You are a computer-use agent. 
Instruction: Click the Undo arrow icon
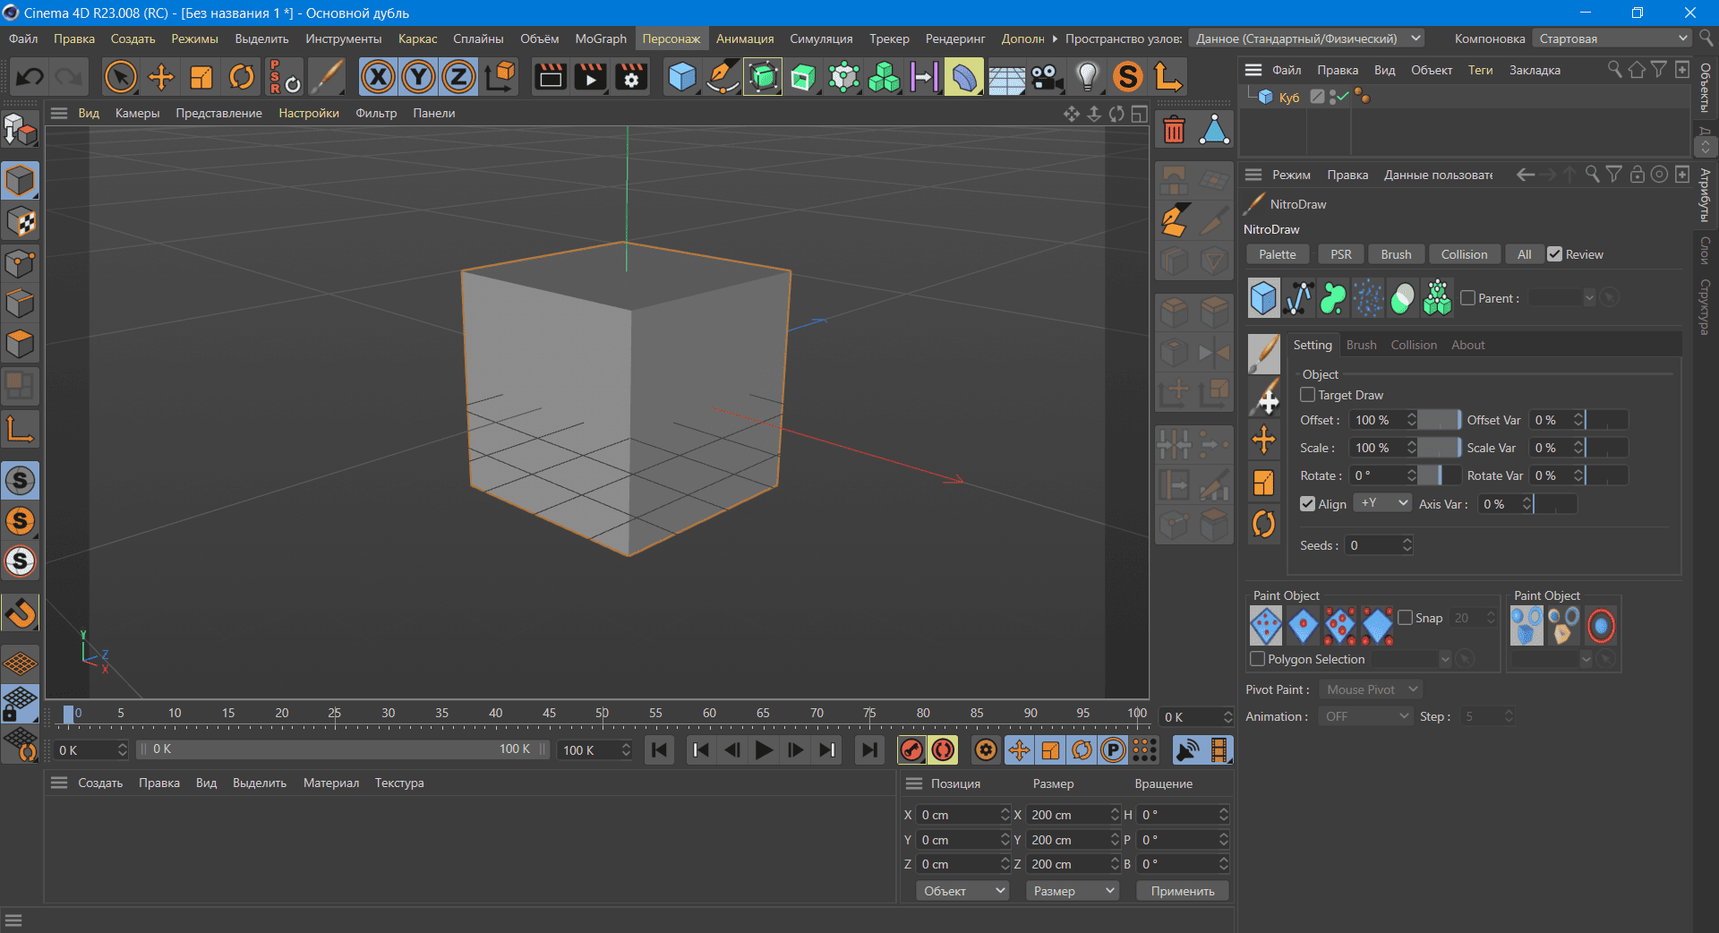[30, 77]
